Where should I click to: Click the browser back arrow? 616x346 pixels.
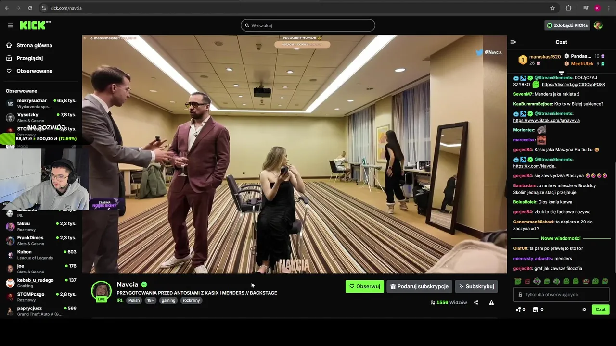7,8
